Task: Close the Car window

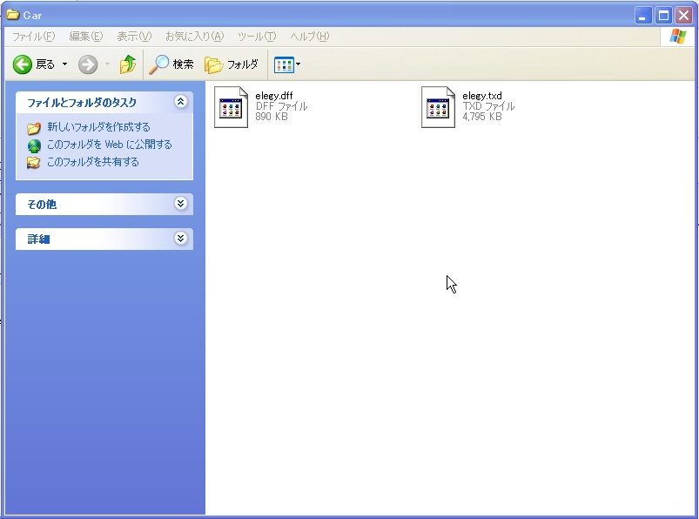Action: coord(684,16)
